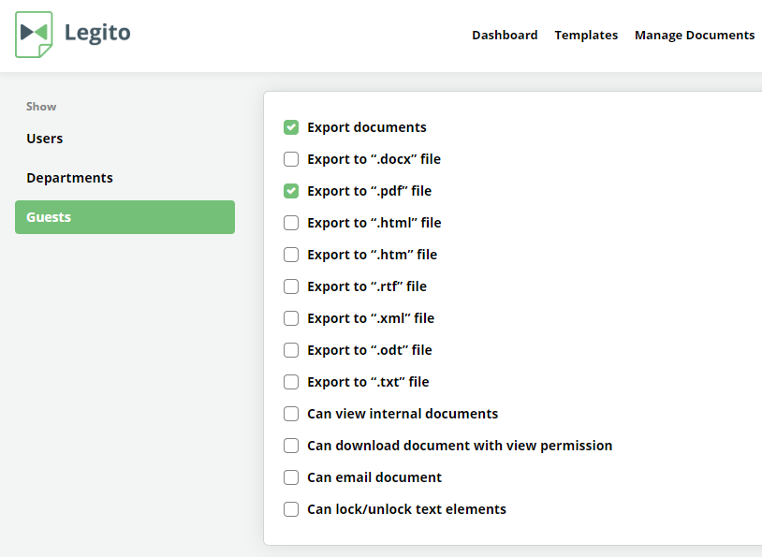Enable the Can email document checkbox
This screenshot has width=762, height=557.
pyautogui.click(x=291, y=477)
